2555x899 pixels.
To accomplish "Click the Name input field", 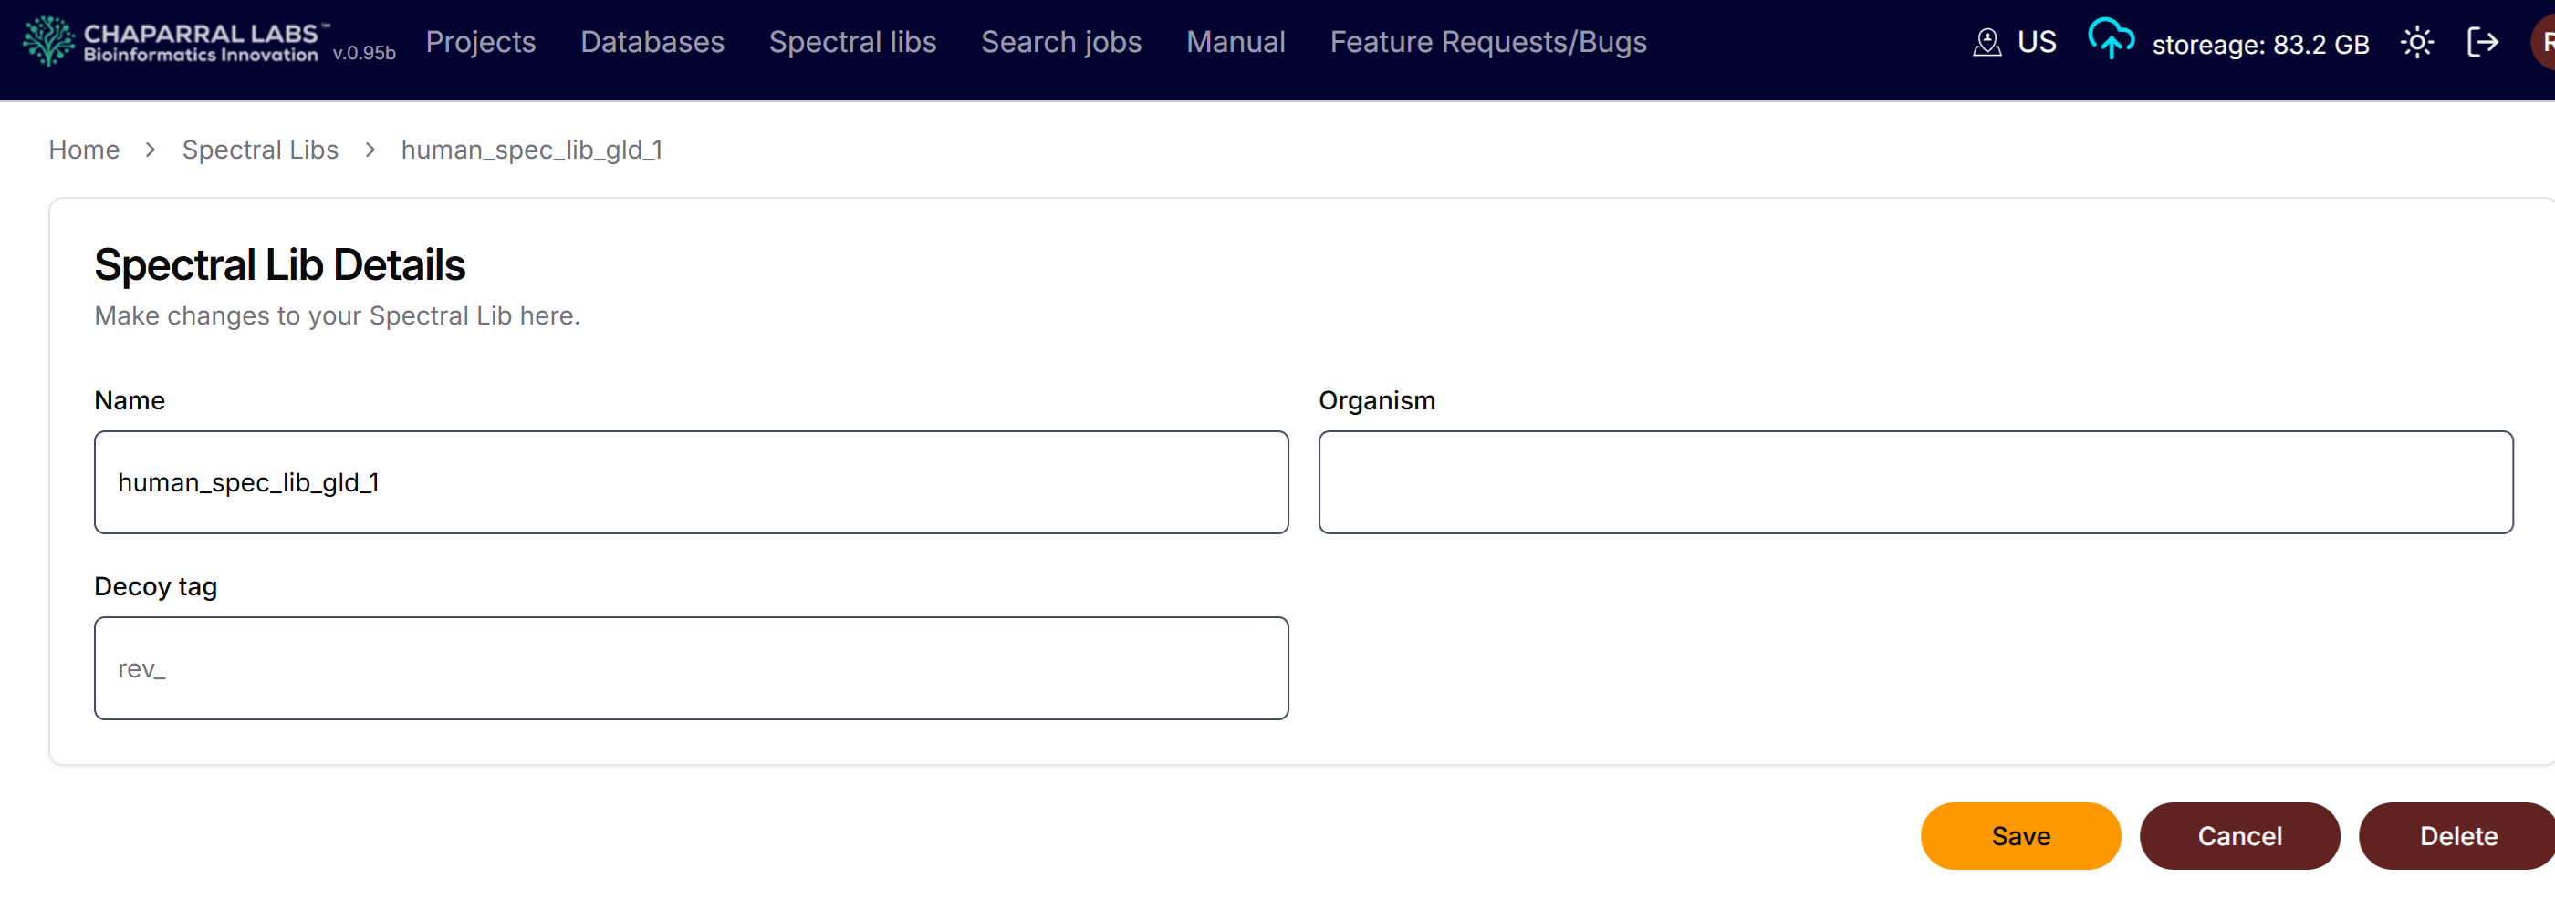I will coord(691,482).
